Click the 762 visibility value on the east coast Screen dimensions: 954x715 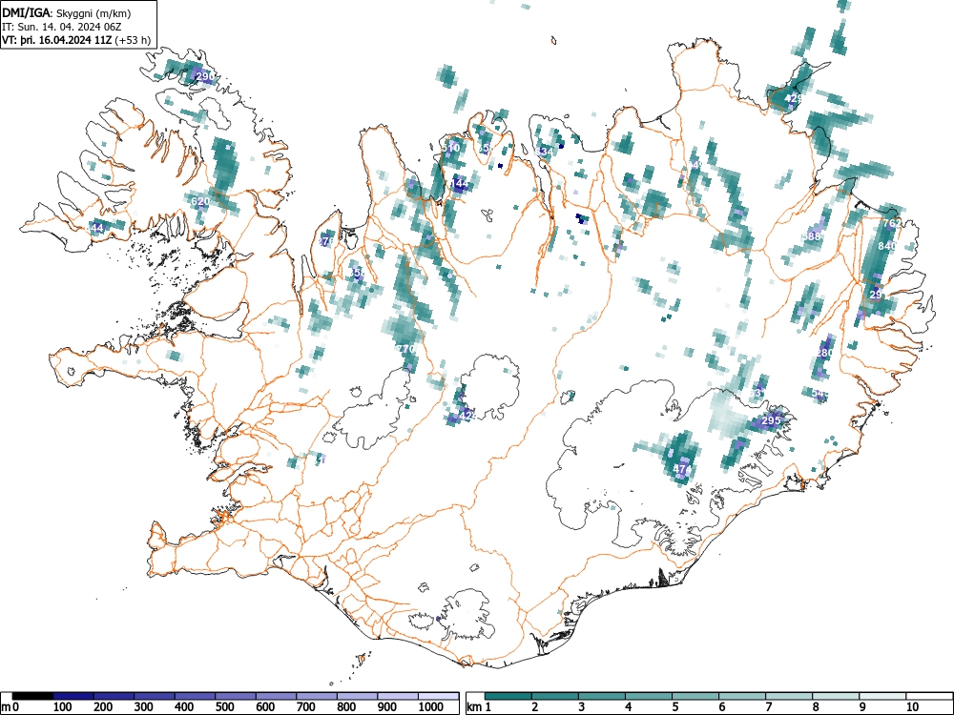pos(891,223)
